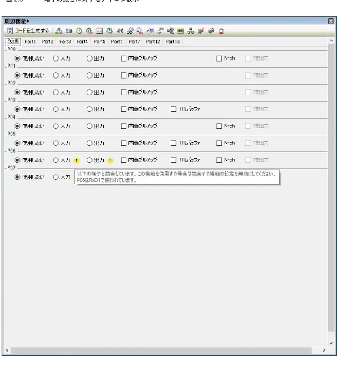Check N-ch for P06

(226, 160)
